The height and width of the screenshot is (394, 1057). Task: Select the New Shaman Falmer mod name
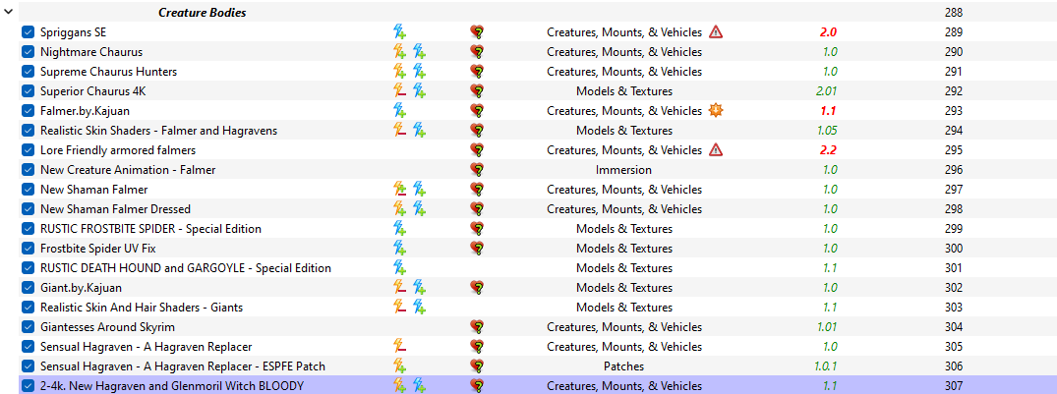tap(93, 190)
